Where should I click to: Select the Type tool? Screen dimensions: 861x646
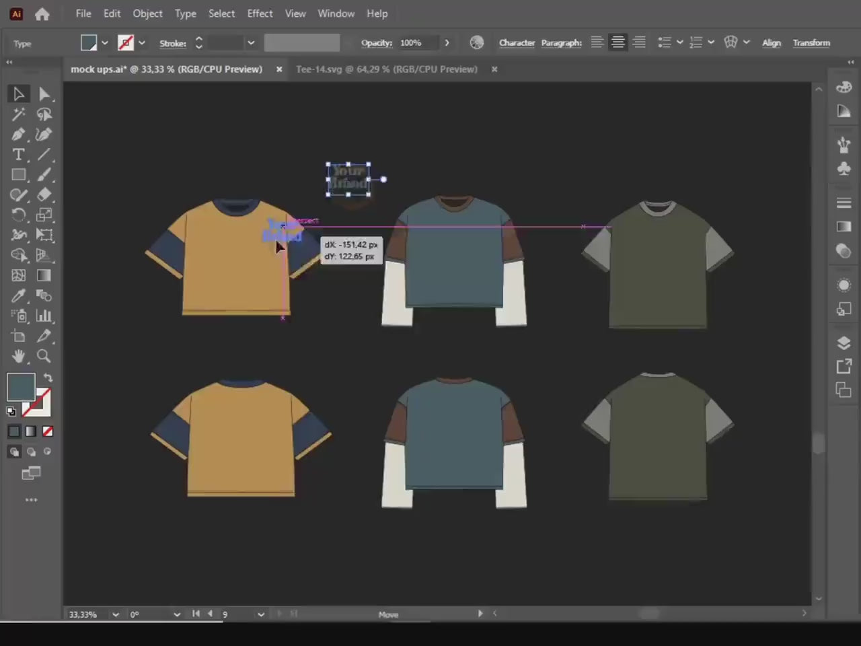[18, 155]
